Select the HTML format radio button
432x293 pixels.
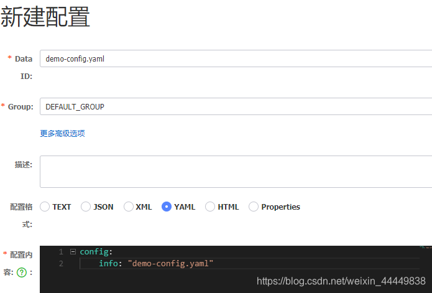click(x=210, y=207)
